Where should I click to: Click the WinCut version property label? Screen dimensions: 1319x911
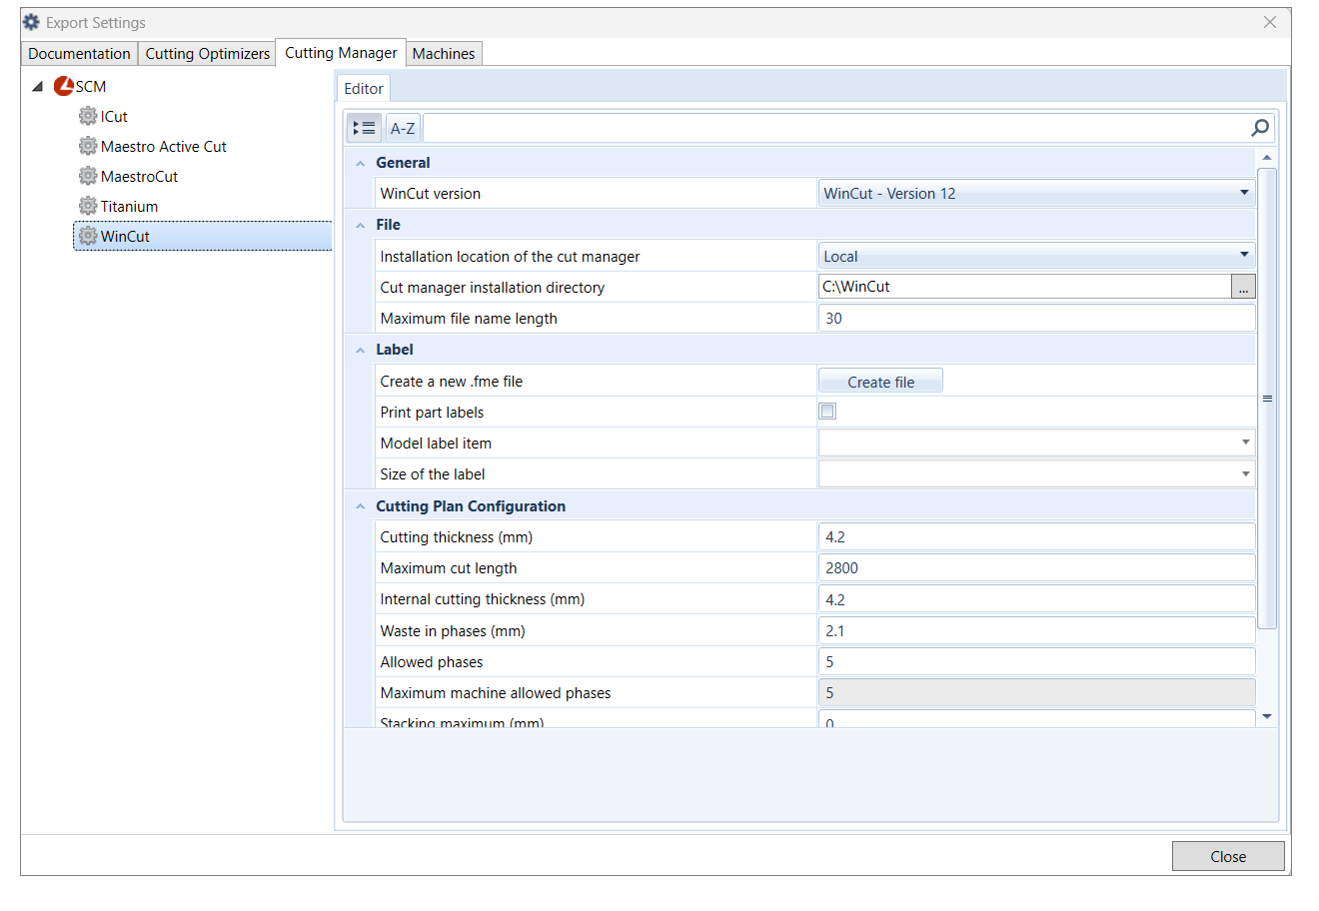(x=430, y=193)
